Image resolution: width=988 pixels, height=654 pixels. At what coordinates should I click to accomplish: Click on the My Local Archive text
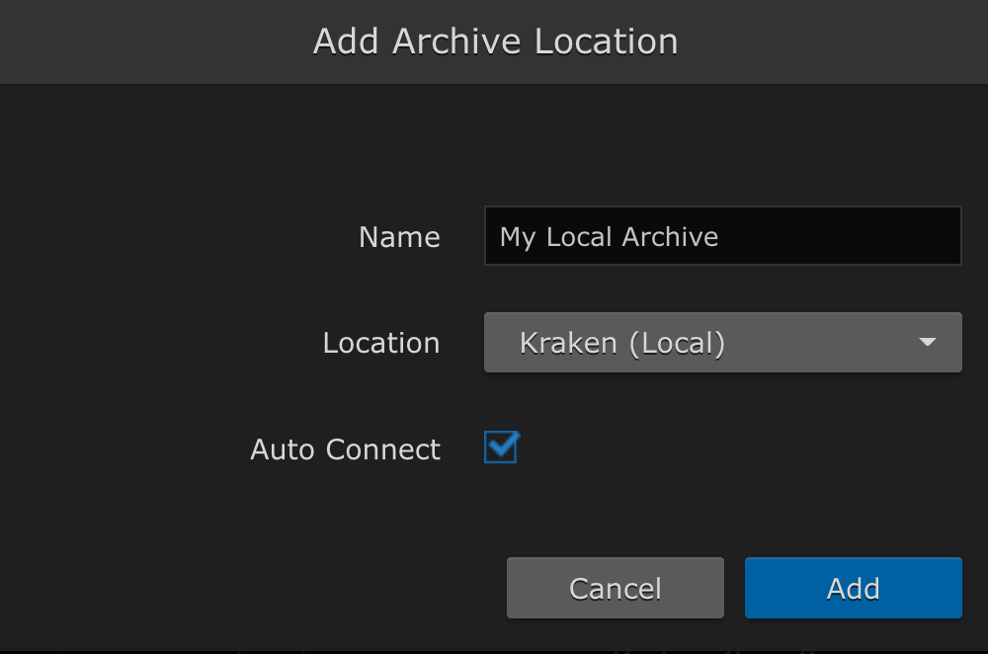pyautogui.click(x=609, y=237)
